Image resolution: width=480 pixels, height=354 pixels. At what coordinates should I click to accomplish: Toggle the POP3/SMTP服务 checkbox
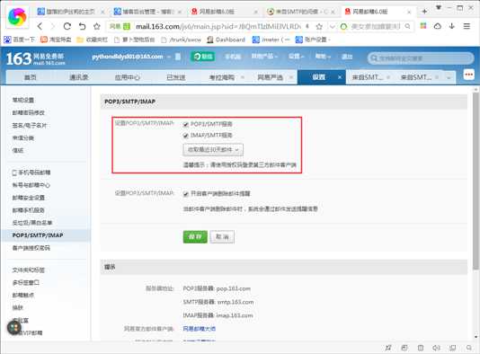[x=185, y=124]
